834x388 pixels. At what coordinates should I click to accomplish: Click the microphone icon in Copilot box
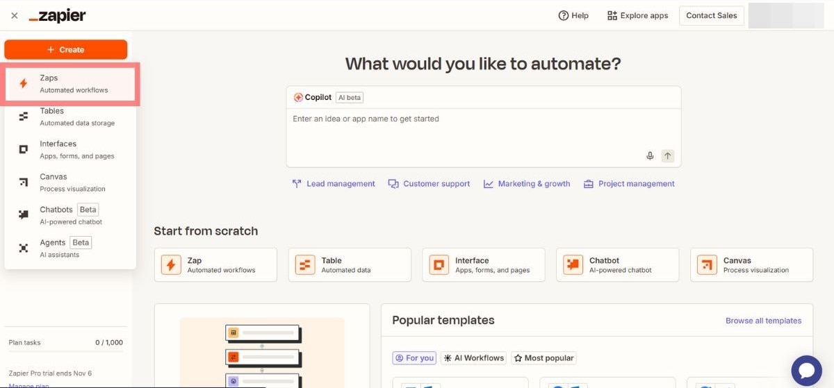(x=650, y=156)
